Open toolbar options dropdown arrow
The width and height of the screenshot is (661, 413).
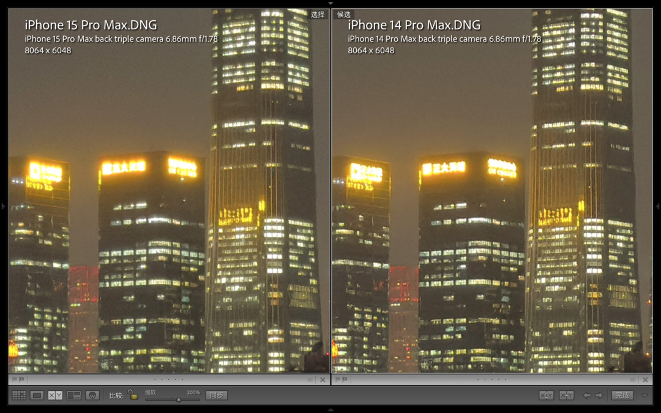click(644, 395)
